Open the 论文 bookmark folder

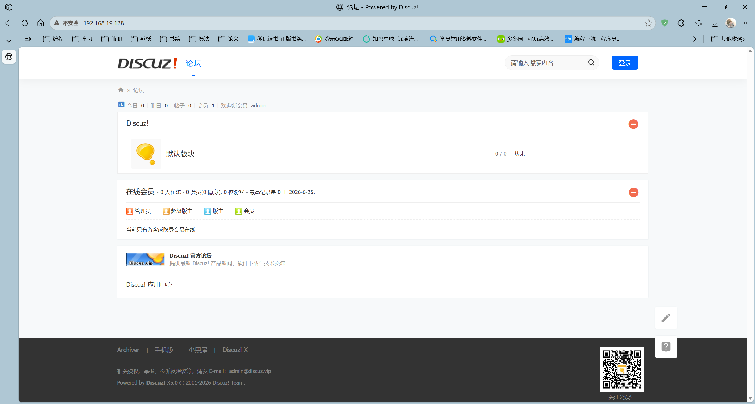tap(228, 39)
